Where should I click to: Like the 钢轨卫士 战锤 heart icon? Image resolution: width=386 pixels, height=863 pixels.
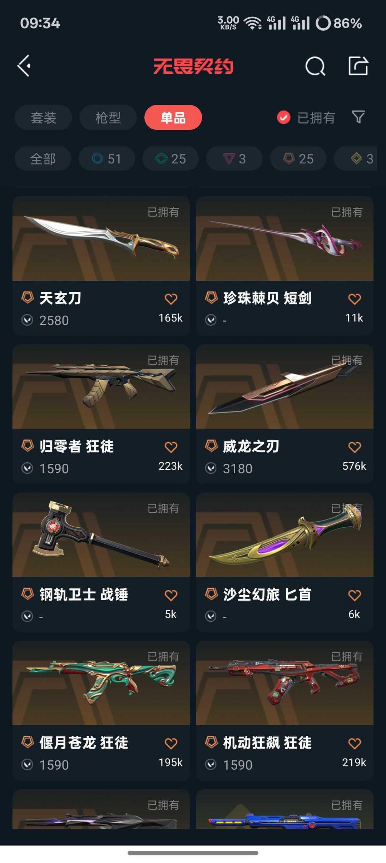pyautogui.click(x=171, y=595)
